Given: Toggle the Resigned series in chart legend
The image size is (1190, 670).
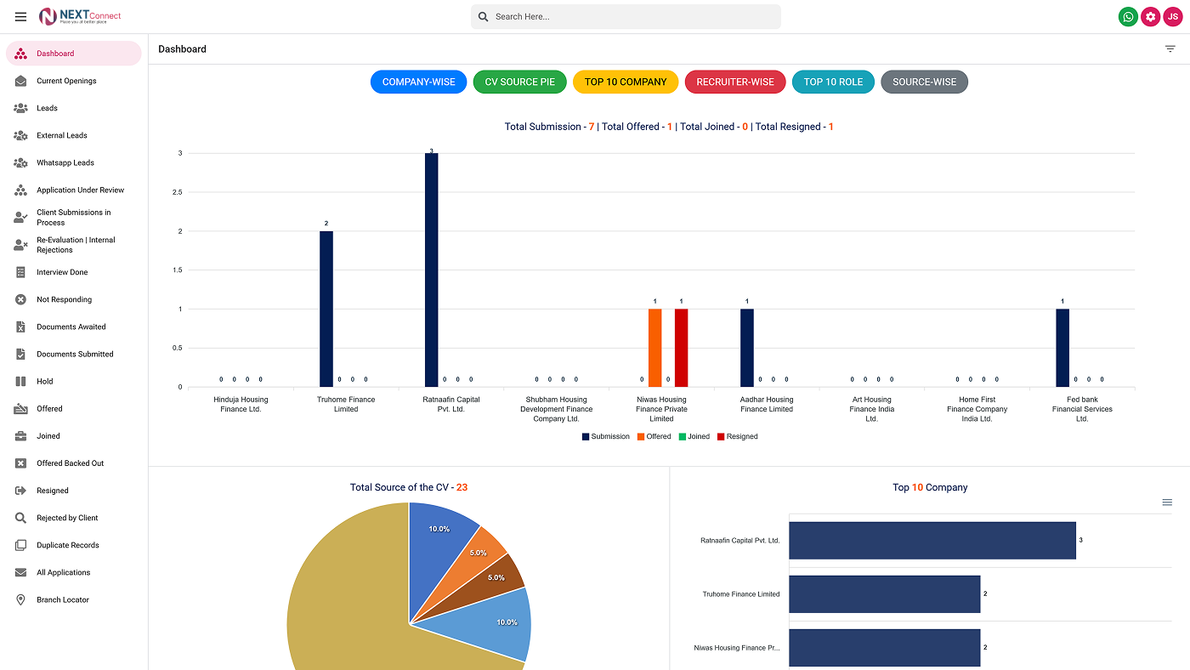Looking at the screenshot, I should pos(738,436).
